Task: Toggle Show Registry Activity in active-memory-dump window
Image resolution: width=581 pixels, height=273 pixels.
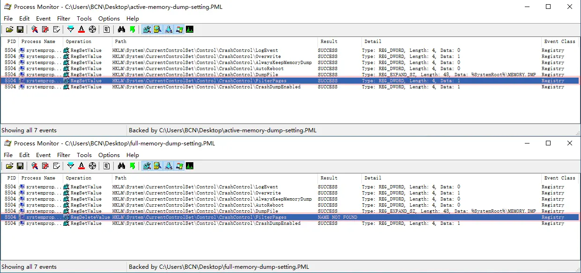Action: [x=147, y=29]
